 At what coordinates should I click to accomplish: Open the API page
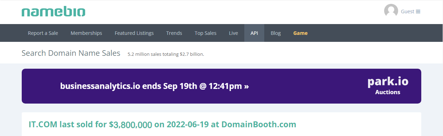[254, 33]
